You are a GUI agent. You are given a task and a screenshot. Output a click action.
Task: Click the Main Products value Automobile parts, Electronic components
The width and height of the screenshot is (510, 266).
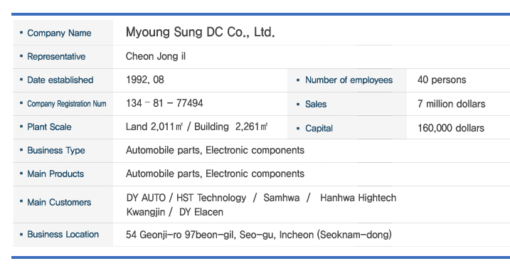click(x=216, y=174)
